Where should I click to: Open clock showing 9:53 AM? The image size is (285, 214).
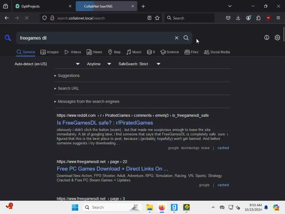[253, 207]
